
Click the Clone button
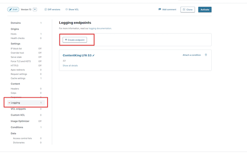point(188,9)
